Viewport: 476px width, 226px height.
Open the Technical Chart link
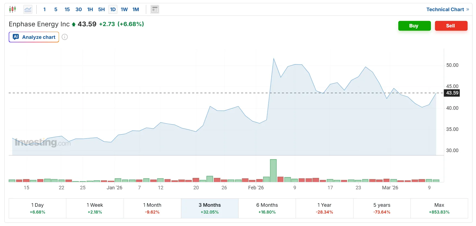pyautogui.click(x=447, y=10)
